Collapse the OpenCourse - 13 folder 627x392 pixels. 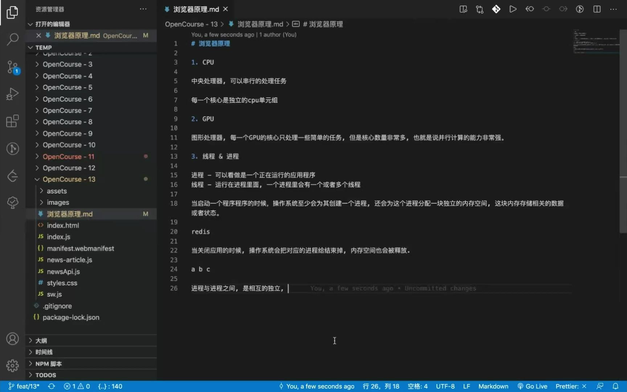coord(91,179)
